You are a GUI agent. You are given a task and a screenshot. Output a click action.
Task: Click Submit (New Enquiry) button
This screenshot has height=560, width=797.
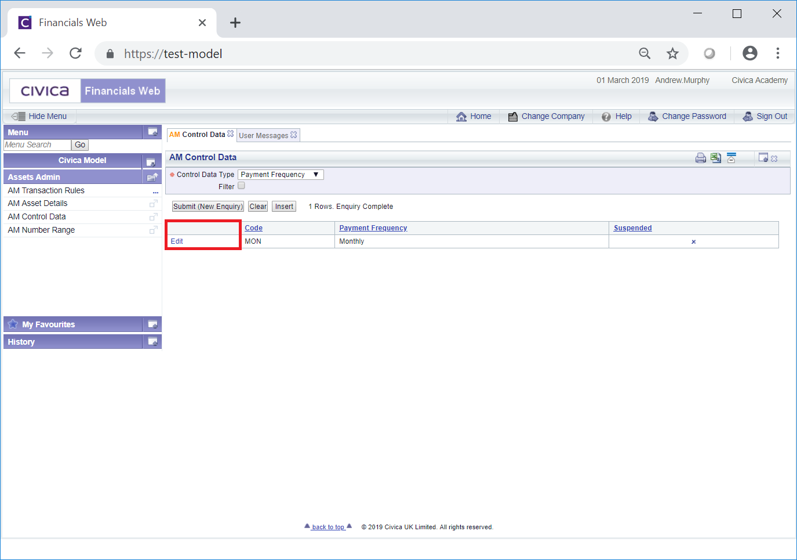tap(208, 207)
